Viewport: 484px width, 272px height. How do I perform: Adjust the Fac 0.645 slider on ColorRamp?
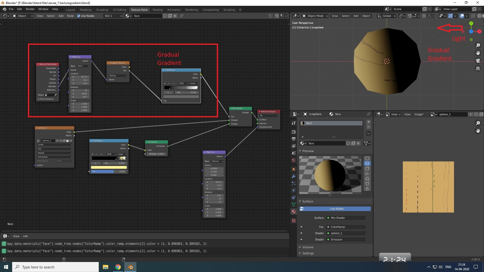pyautogui.click(x=109, y=172)
